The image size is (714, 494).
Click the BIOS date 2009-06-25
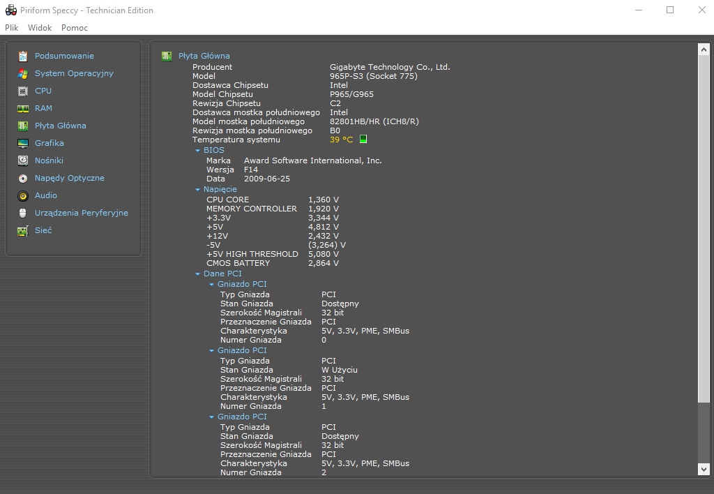point(267,179)
